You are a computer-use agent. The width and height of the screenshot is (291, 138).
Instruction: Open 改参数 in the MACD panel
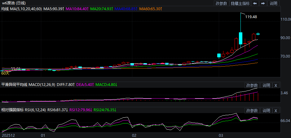(252, 85)
